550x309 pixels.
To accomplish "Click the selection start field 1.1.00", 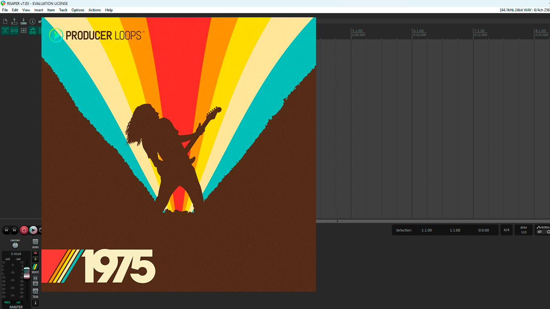I will (427, 230).
